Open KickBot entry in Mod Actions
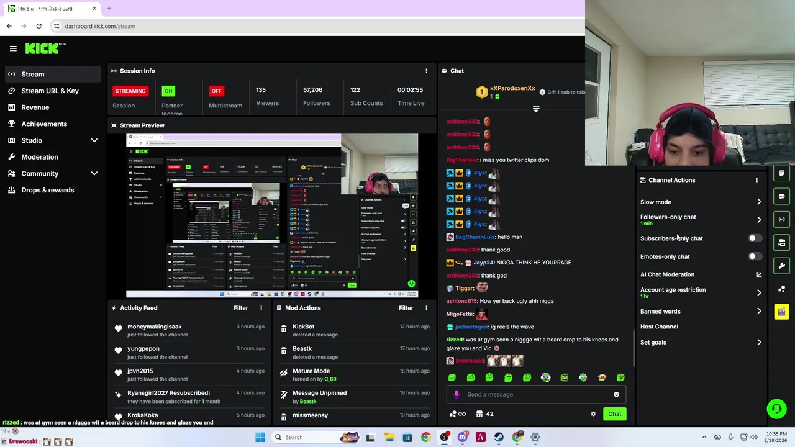The width and height of the screenshot is (795, 447). point(304,327)
